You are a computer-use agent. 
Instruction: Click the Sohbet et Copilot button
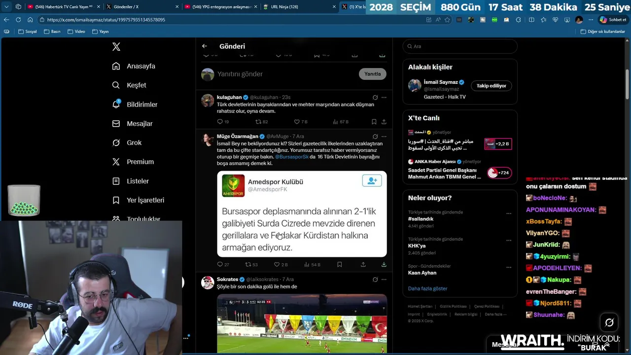coord(613,20)
